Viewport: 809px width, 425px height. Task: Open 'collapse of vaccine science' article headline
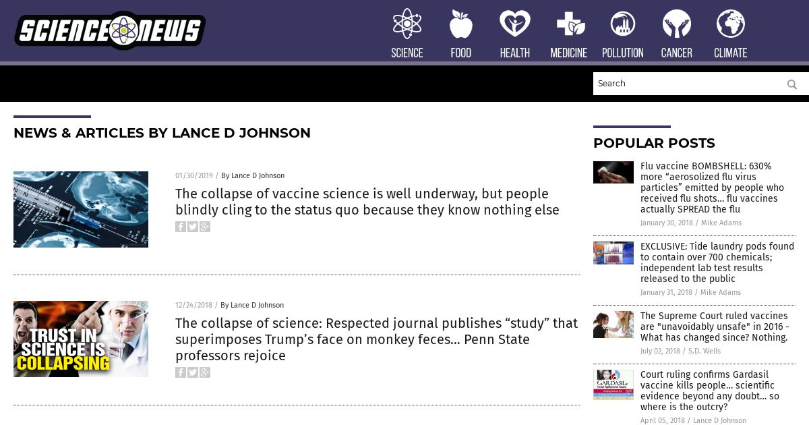click(x=367, y=202)
